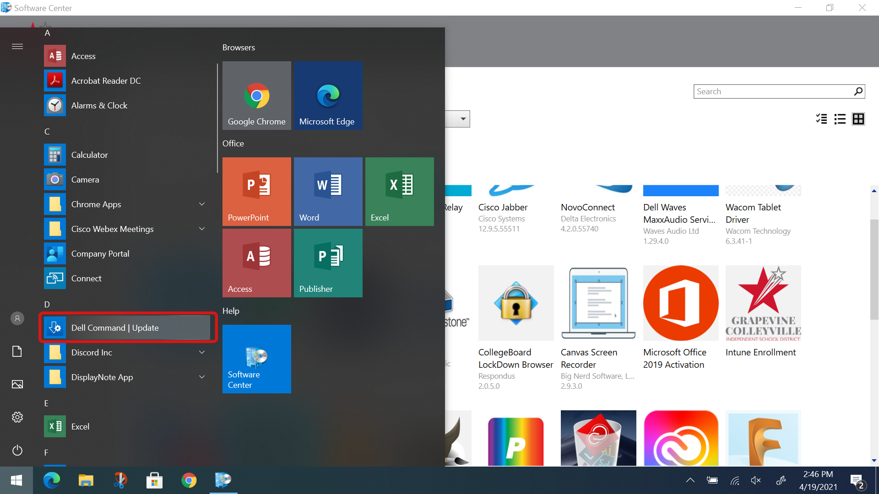Switch Software Center to multi-select mode
879x494 pixels.
pyautogui.click(x=822, y=119)
